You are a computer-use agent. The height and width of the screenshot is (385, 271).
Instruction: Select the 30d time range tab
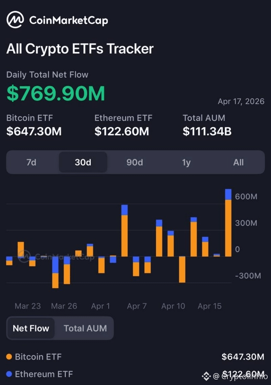click(x=83, y=162)
